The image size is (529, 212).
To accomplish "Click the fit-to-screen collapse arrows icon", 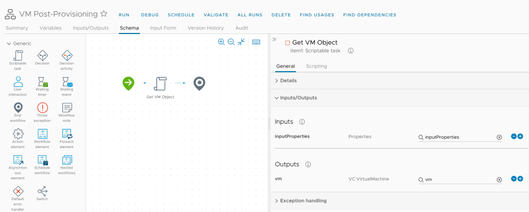I will (241, 42).
